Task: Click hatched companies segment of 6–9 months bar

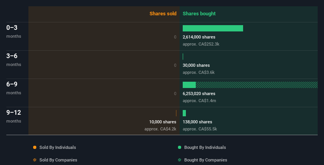Action: click(257, 85)
